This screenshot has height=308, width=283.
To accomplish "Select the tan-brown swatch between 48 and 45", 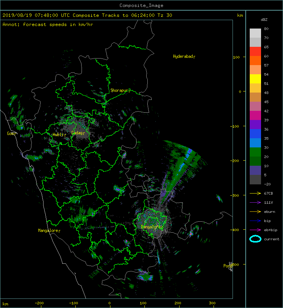I will pyautogui.click(x=255, y=97).
